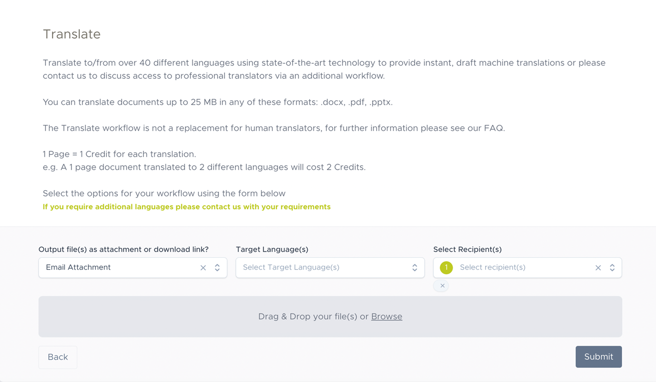Viewport: 656px width, 382px height.
Task: Remove the recipient chip below the recipients field
Action: 442,286
